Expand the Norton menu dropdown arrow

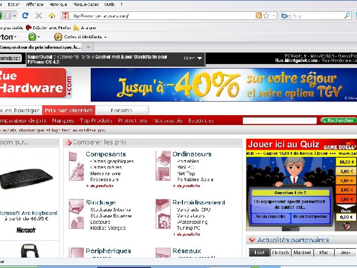[x=15, y=37]
